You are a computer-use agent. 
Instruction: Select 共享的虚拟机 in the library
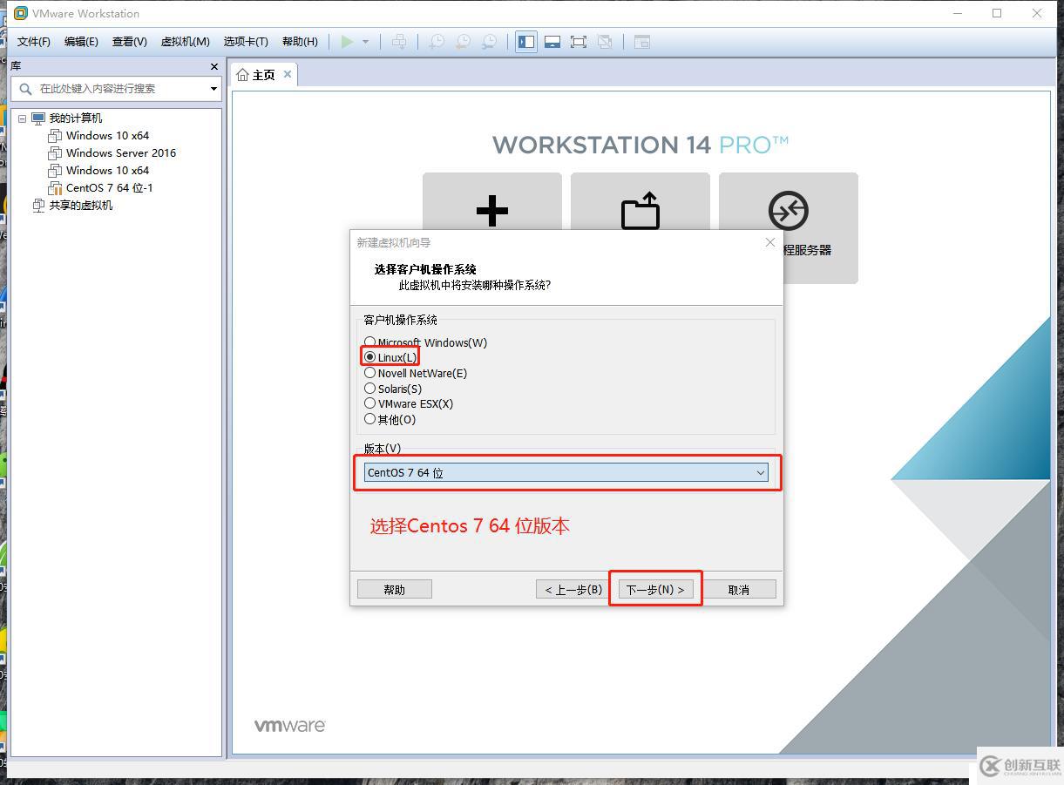tap(81, 206)
